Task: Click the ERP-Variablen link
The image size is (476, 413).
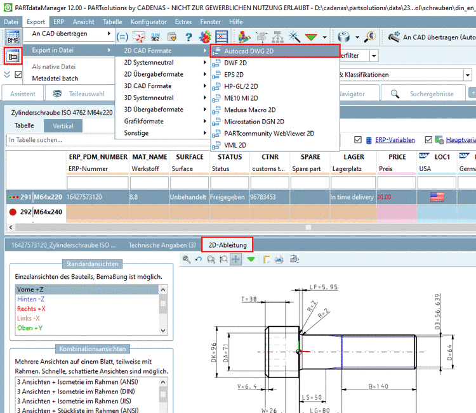Action: pyautogui.click(x=395, y=140)
